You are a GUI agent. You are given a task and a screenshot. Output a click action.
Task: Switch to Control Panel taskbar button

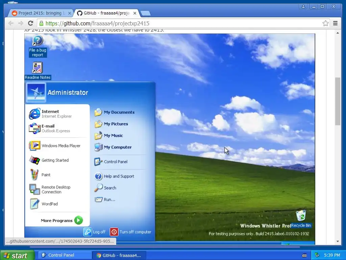coord(65,255)
